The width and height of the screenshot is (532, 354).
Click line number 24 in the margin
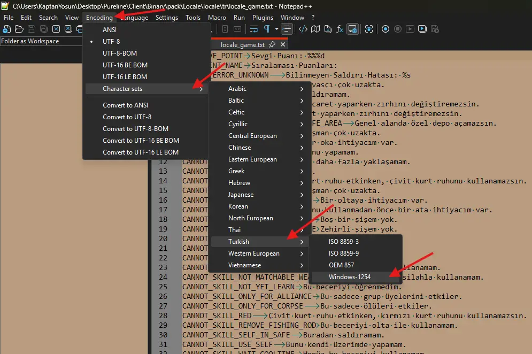pos(163,277)
